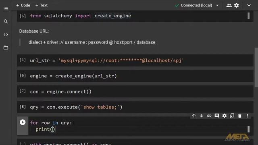The image size is (258, 145).
Task: Delete the current cell trash icon
Action: click(240, 116)
